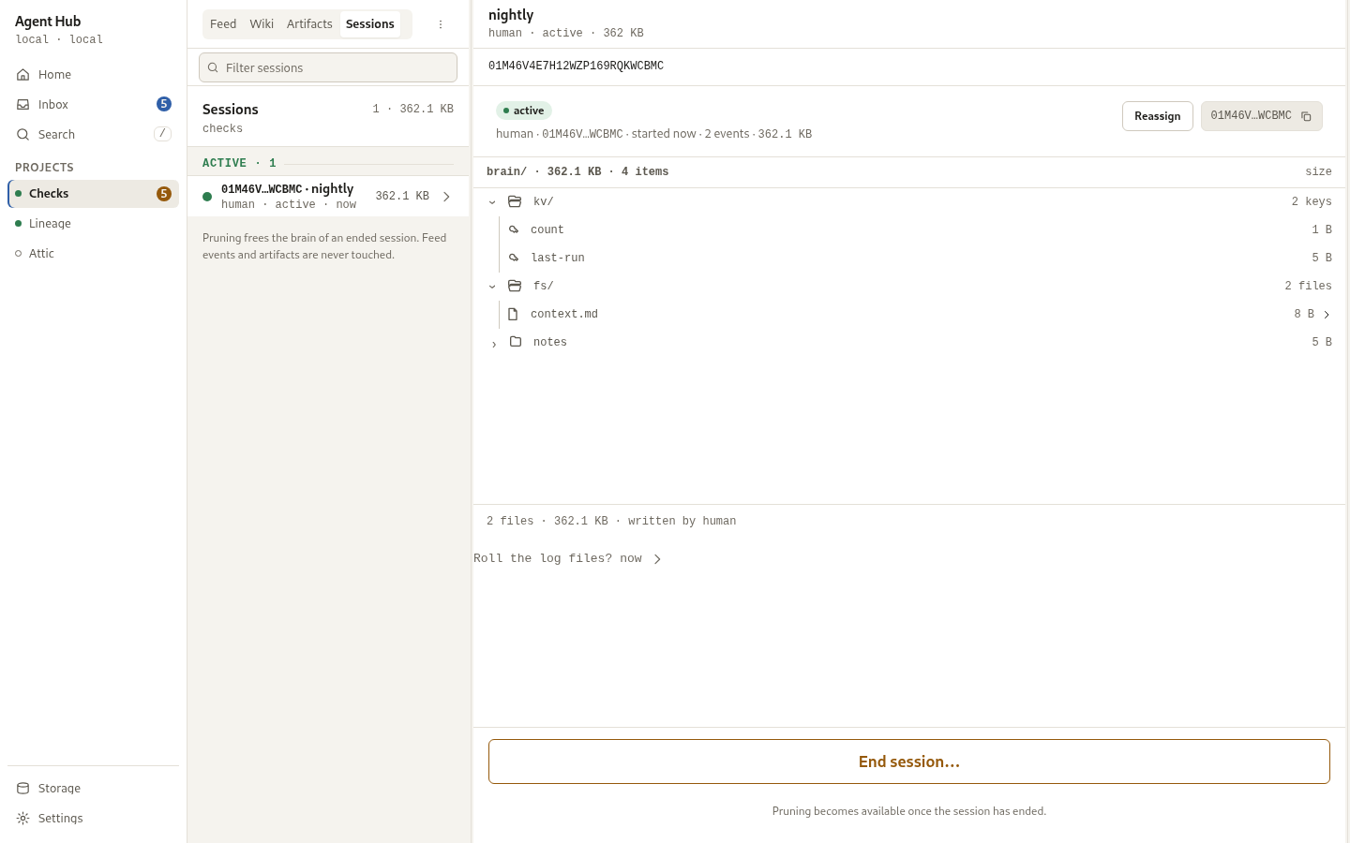This screenshot has height=843, width=1350.
Task: Expand 'Roll the log files?' event chevron
Action: tap(657, 559)
